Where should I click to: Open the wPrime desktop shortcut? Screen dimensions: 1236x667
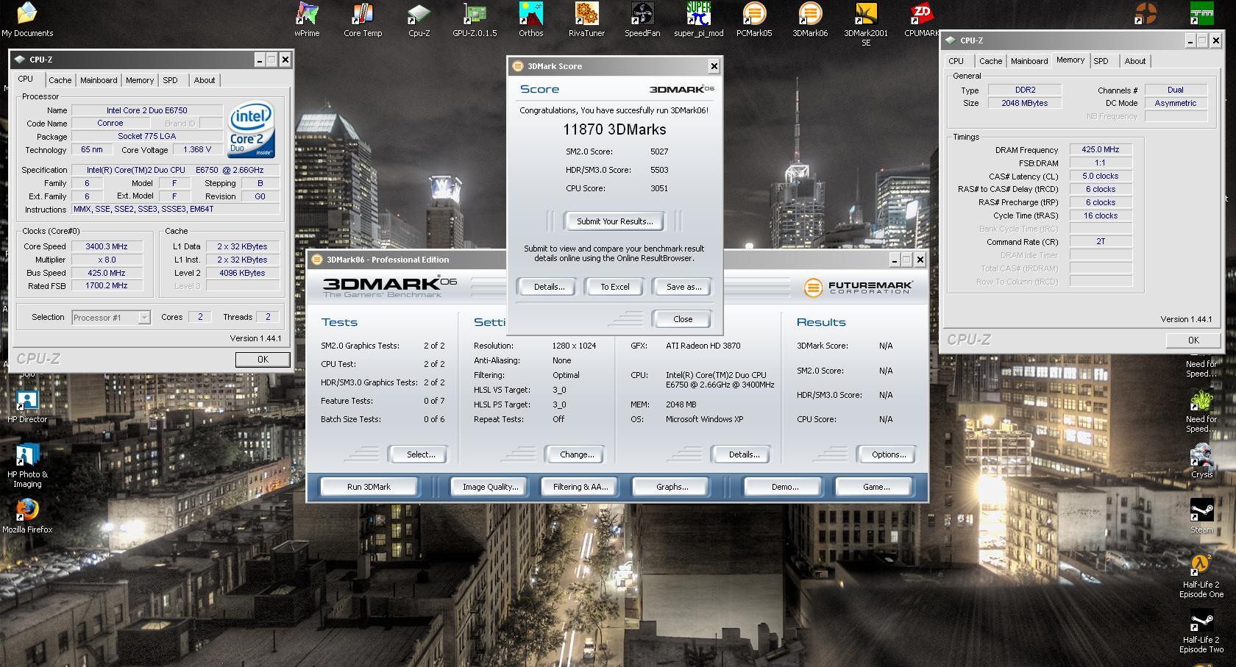tap(307, 20)
